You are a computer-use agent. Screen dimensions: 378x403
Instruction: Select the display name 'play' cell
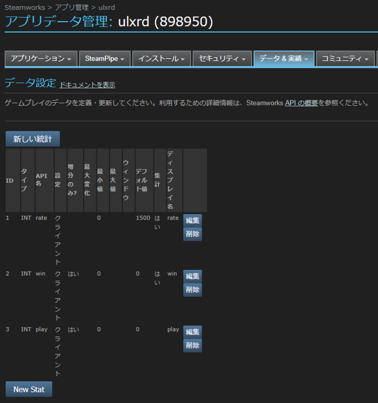[173, 329]
